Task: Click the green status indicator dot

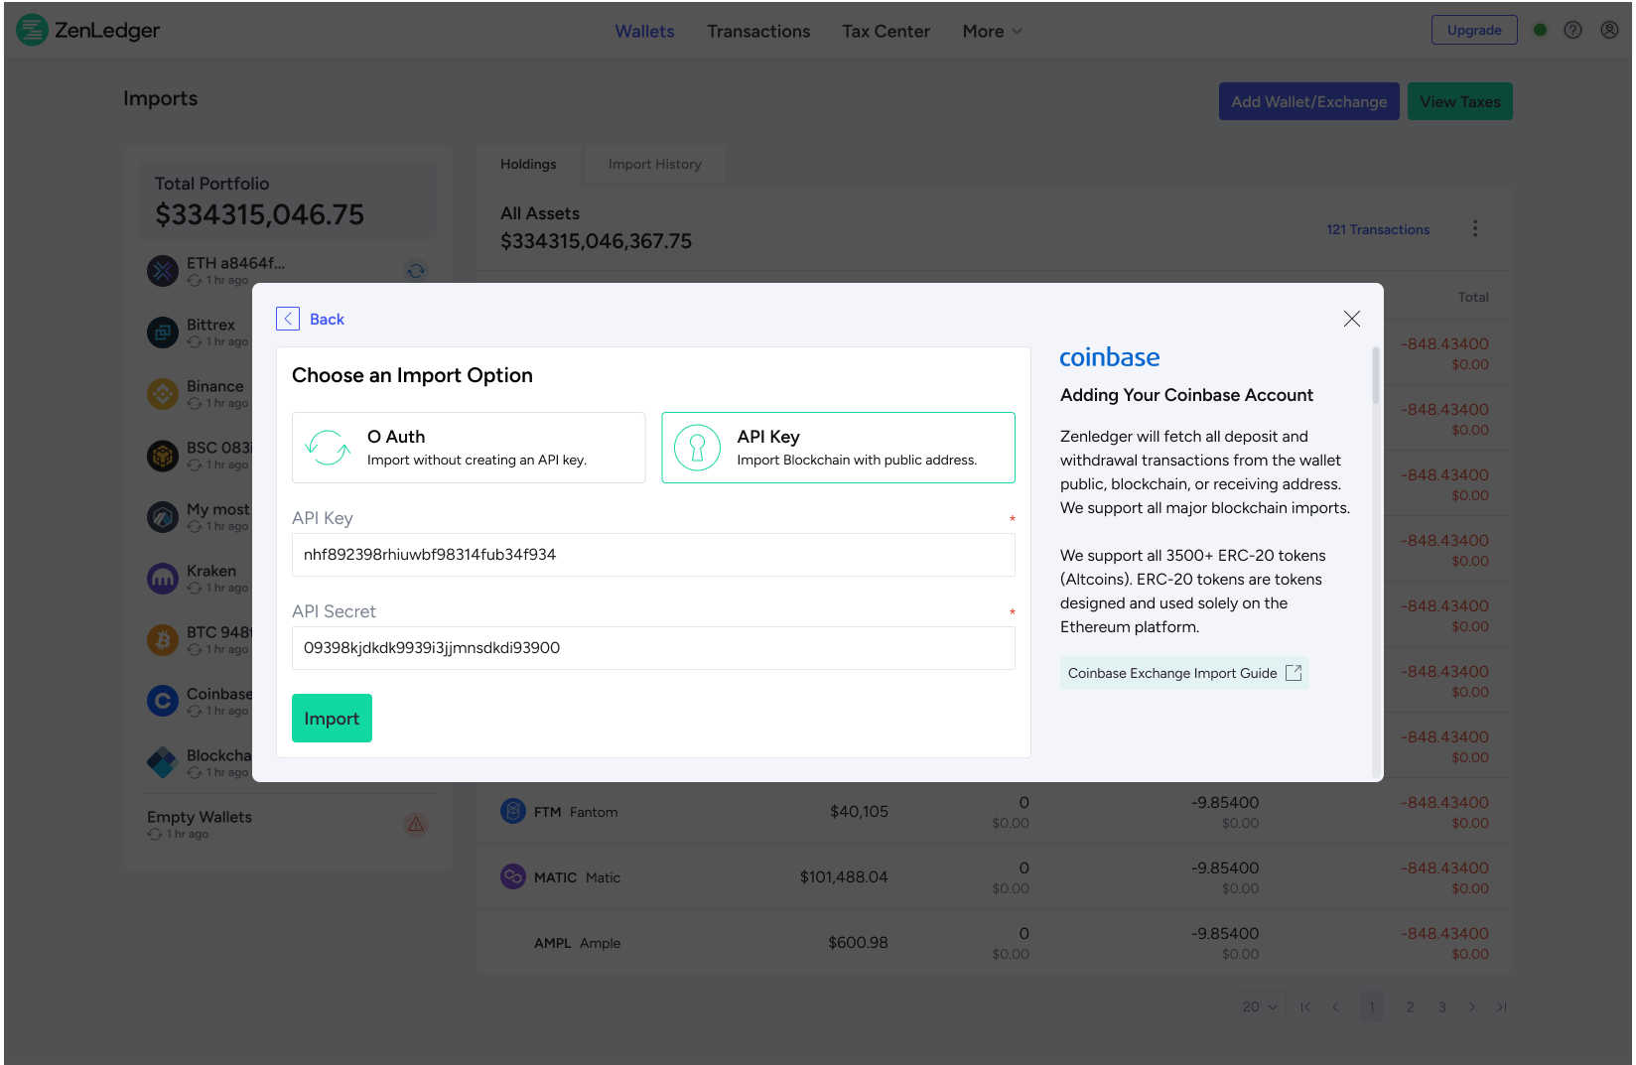Action: (x=1540, y=30)
